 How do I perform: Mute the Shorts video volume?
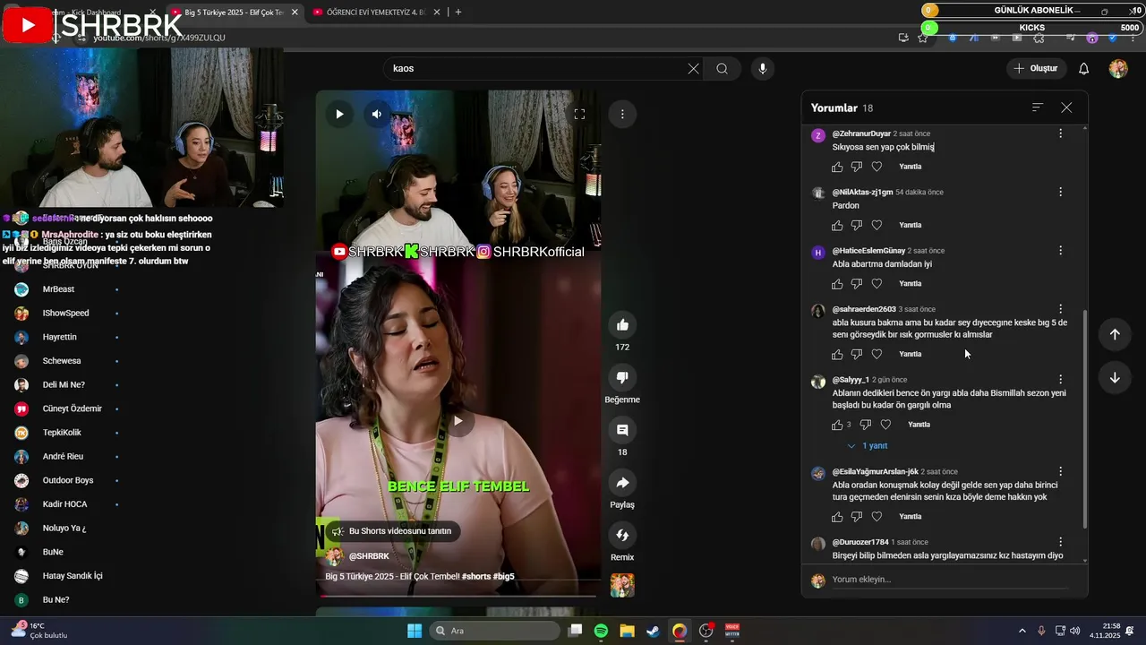coord(377,114)
